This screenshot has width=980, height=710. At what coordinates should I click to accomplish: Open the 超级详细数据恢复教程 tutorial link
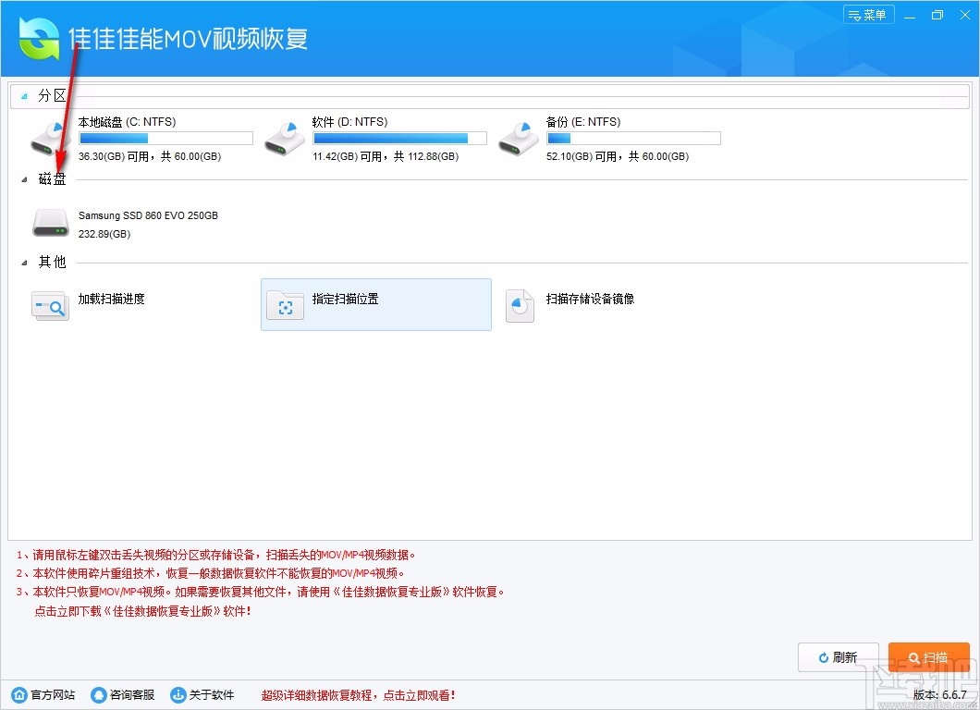[356, 694]
